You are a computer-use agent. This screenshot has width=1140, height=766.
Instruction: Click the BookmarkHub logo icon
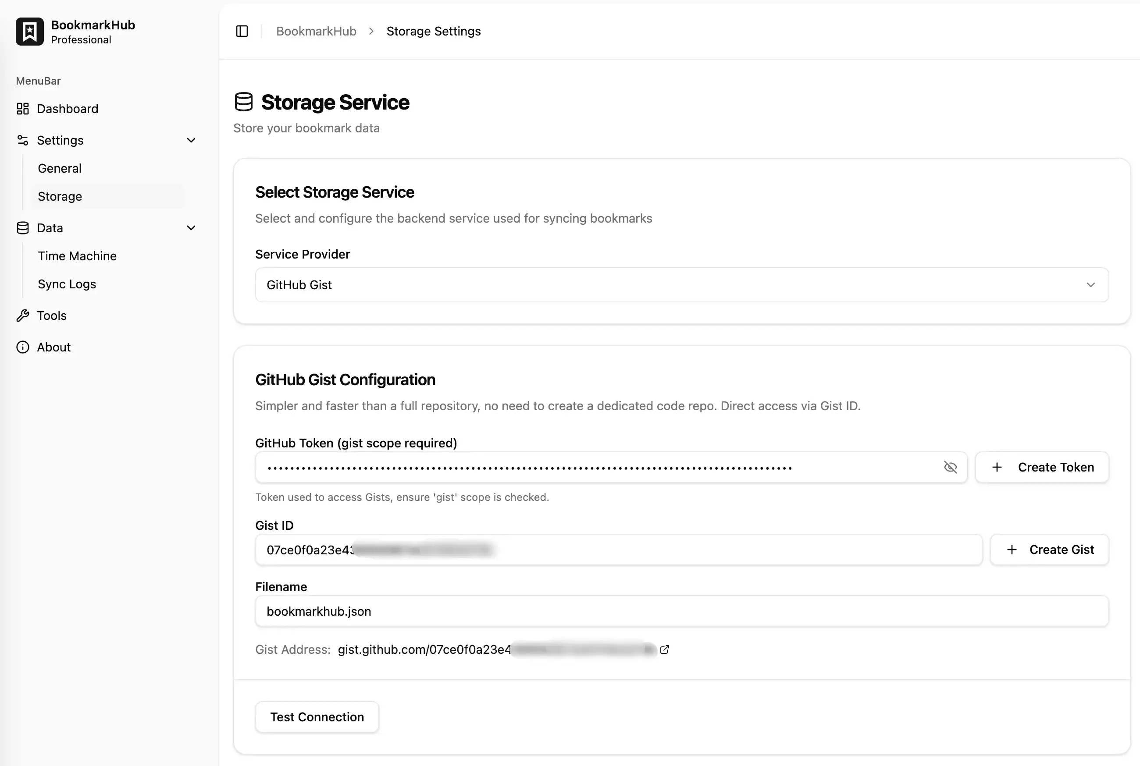[x=29, y=31]
